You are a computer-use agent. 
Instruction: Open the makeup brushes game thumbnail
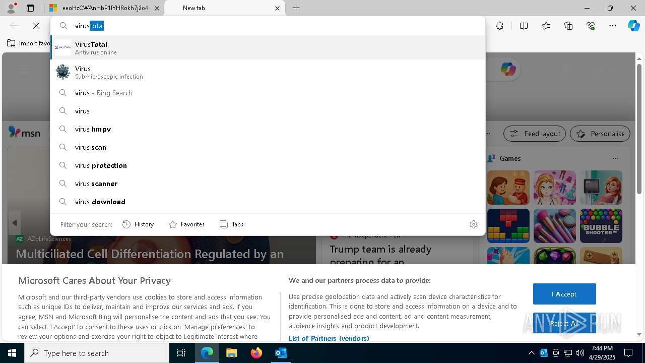(x=555, y=226)
